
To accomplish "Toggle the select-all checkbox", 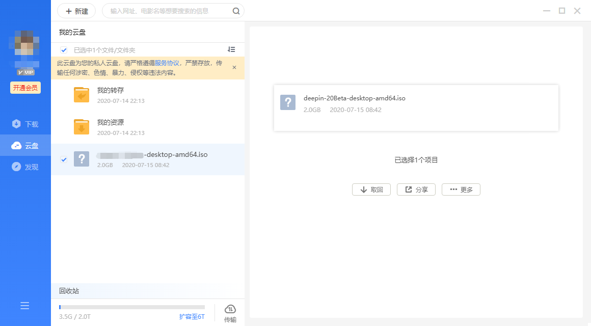I will (x=64, y=50).
